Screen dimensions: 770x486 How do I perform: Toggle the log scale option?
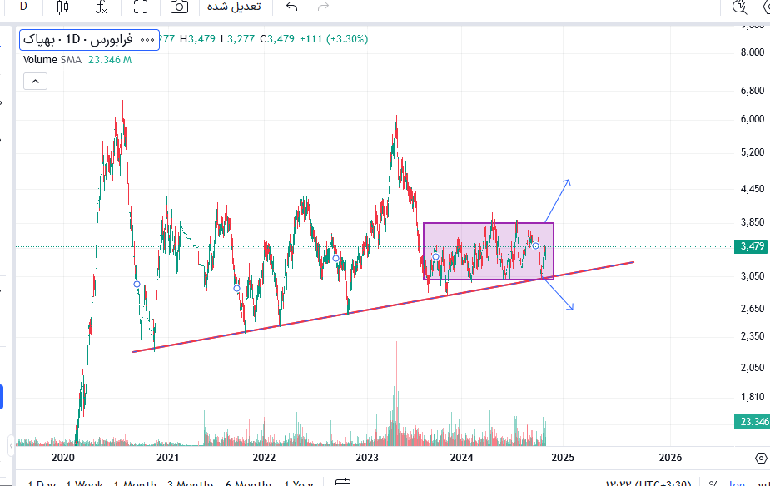[737, 483]
